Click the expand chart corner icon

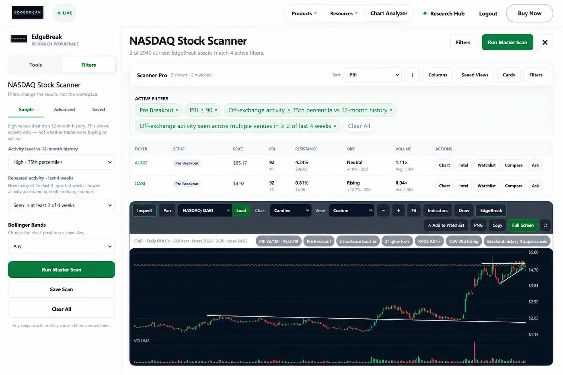(545, 225)
